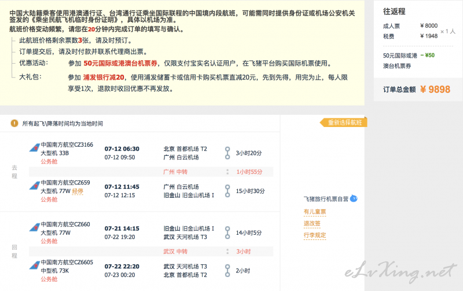Screen dimensions: 463x291
Task: Click the orange warning icon beside local time notice
Action: pyautogui.click(x=14, y=123)
